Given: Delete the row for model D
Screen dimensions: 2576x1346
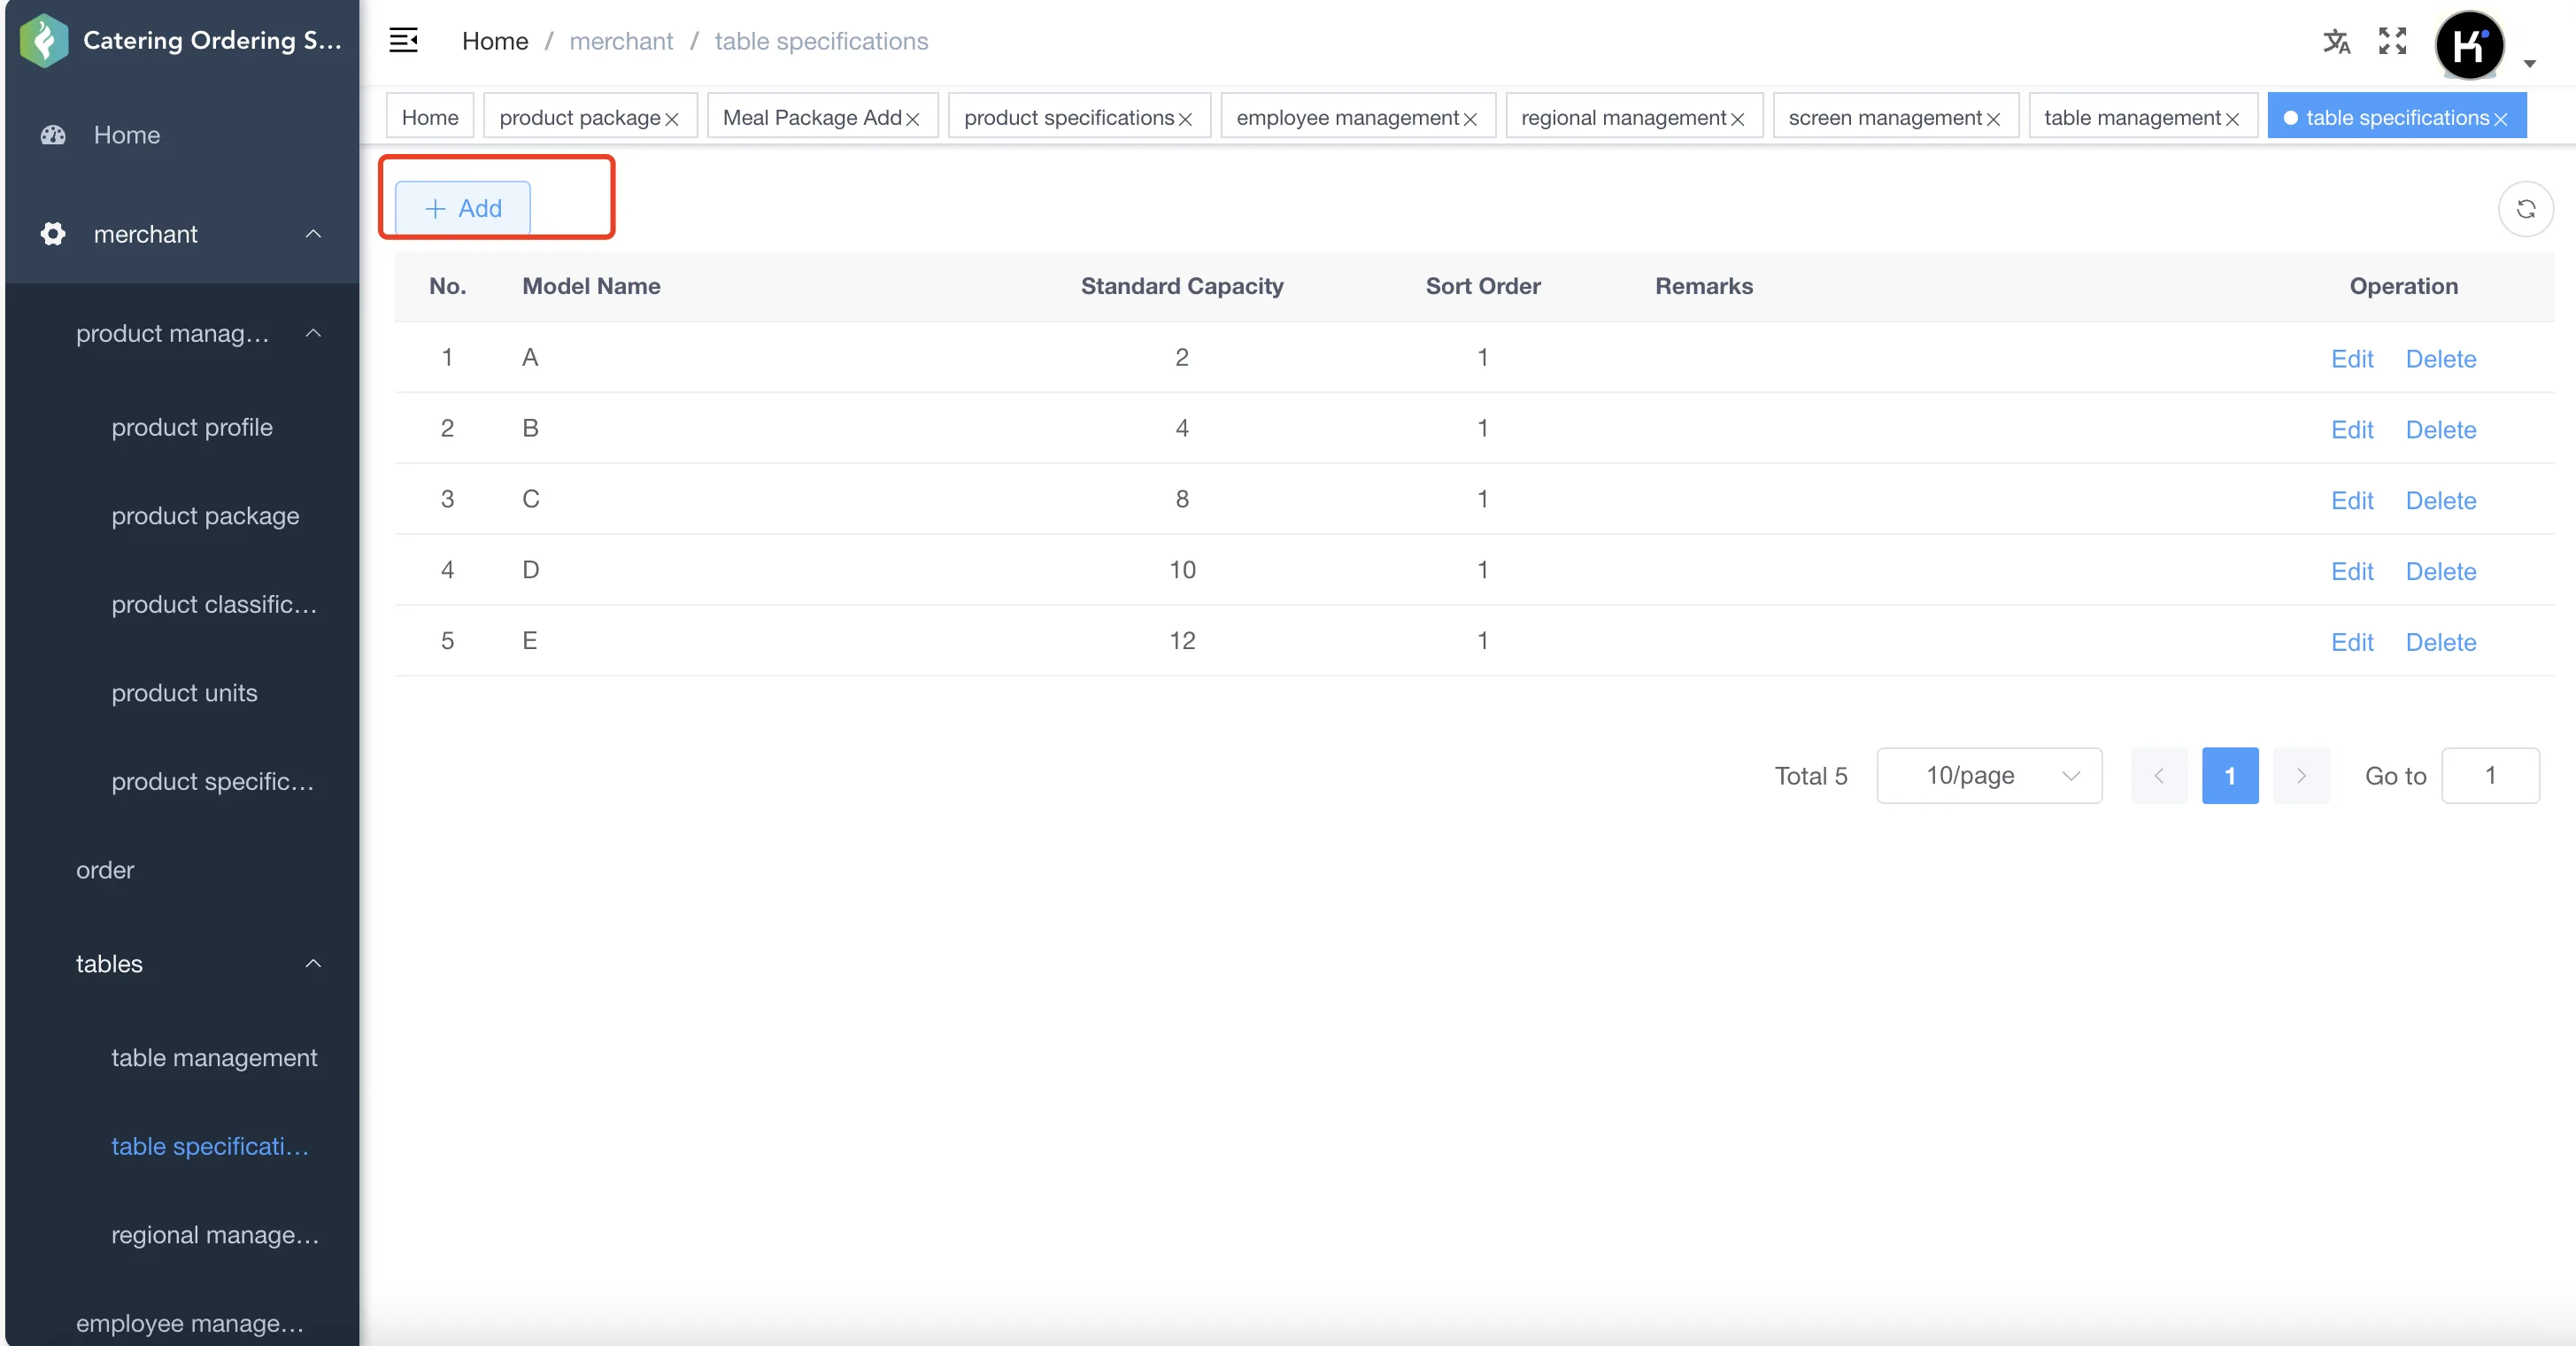Looking at the screenshot, I should (x=2441, y=572).
